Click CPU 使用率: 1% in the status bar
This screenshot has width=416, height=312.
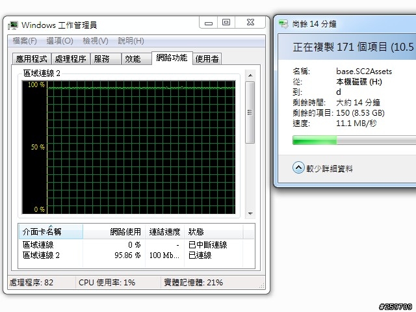click(107, 283)
